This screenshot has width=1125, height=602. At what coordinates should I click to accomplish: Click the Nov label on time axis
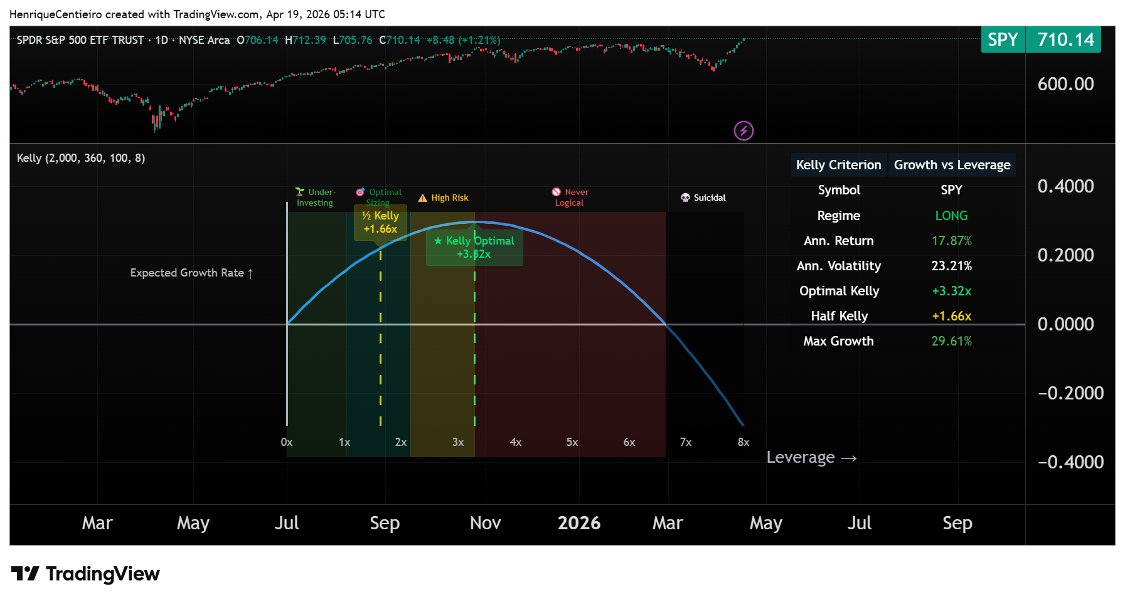(485, 523)
